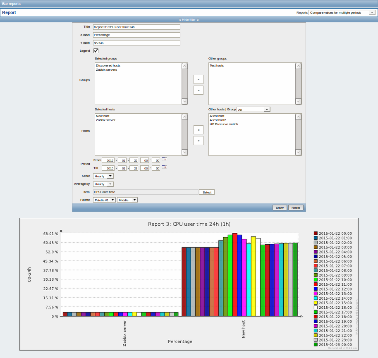The width and height of the screenshot is (378, 358).
Task: Click the New host axis label
Action: [243, 329]
